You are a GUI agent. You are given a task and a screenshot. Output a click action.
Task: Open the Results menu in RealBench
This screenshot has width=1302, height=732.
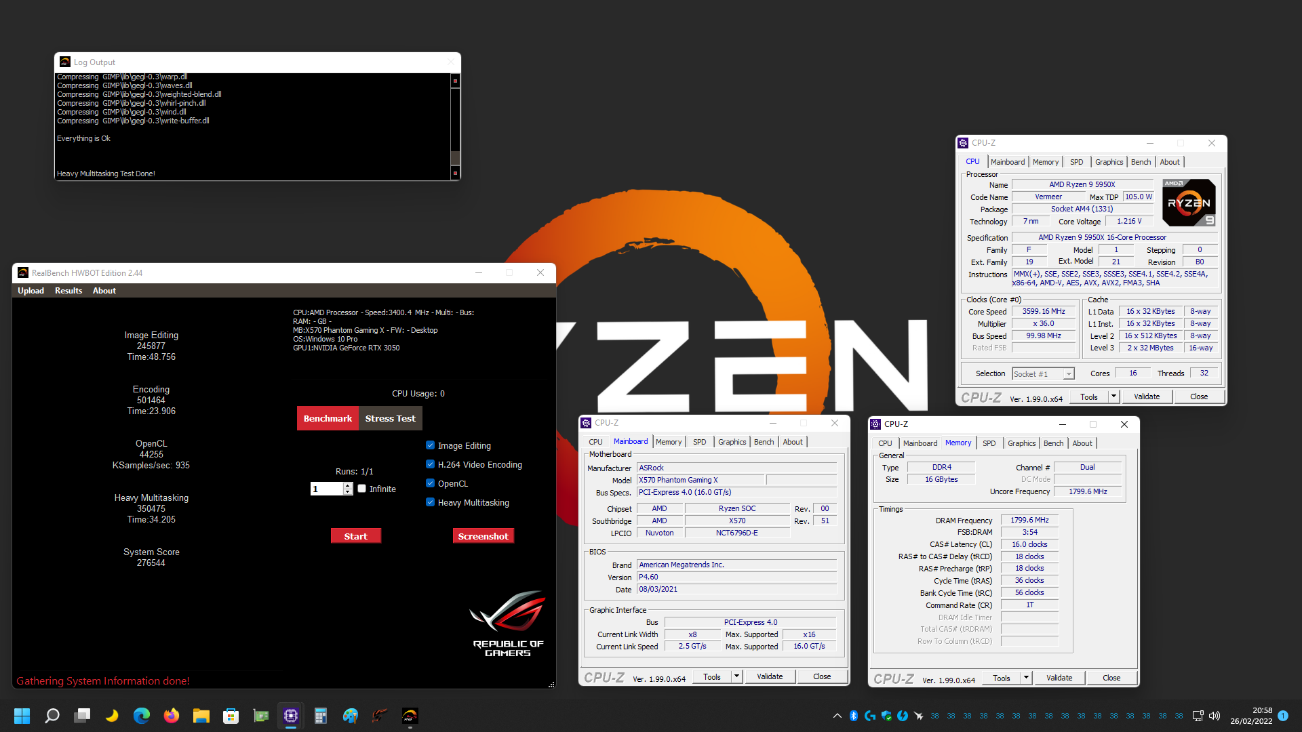[x=68, y=291]
